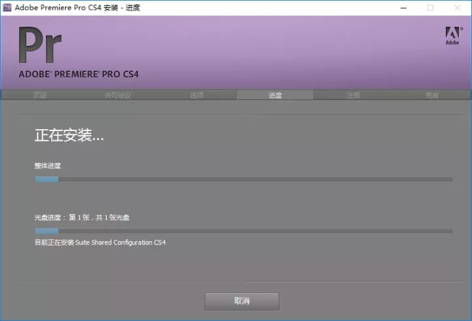
Task: Select the active 进度 tab
Action: [x=275, y=96]
